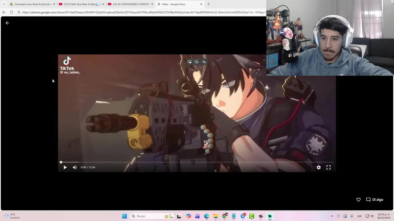Click the taskbar Buscar search box
394x221 pixels.
[x=152, y=216]
